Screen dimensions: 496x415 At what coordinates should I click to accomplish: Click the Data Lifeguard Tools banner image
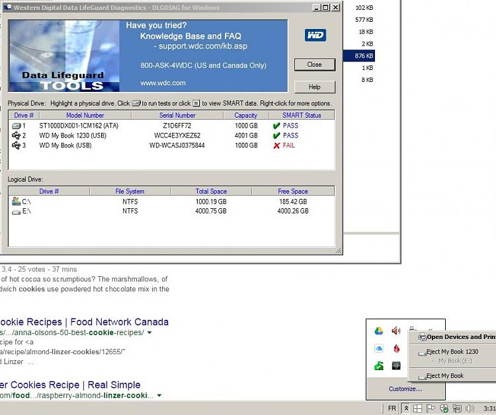click(x=64, y=56)
